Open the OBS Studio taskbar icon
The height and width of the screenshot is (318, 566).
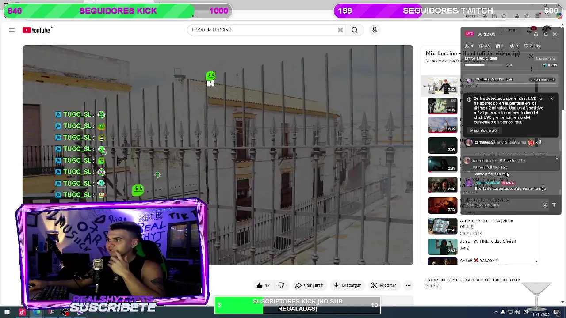pos(65,312)
